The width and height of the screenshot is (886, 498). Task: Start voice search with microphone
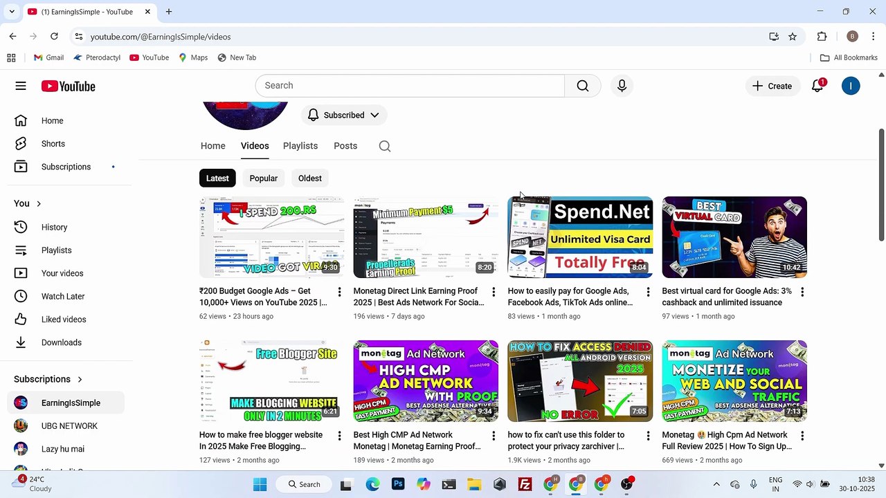click(622, 86)
